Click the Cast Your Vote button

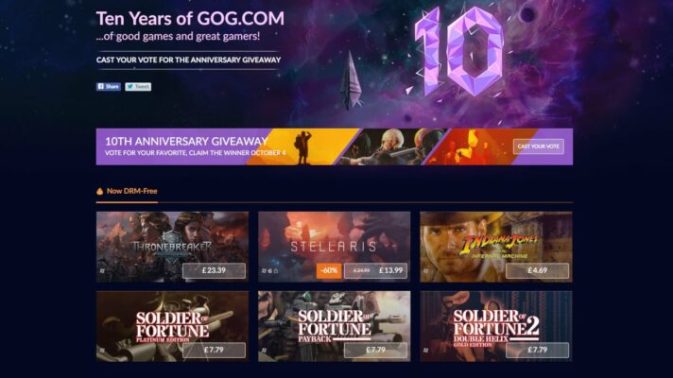pos(538,146)
